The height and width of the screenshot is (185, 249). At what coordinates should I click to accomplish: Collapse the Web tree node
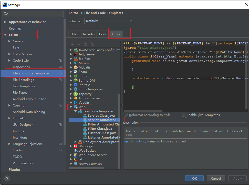click(71, 107)
